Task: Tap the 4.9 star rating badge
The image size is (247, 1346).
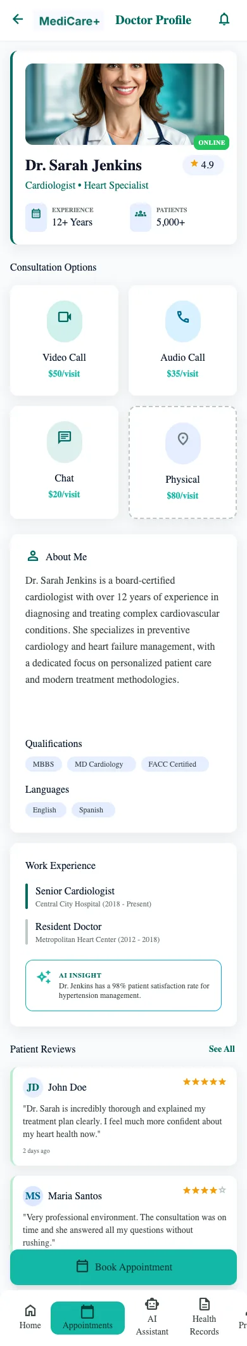Action: click(203, 165)
